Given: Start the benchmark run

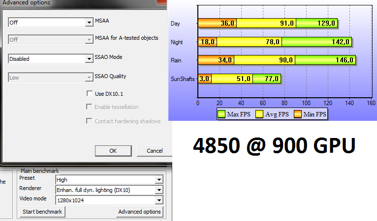Looking at the screenshot, I should [42, 212].
